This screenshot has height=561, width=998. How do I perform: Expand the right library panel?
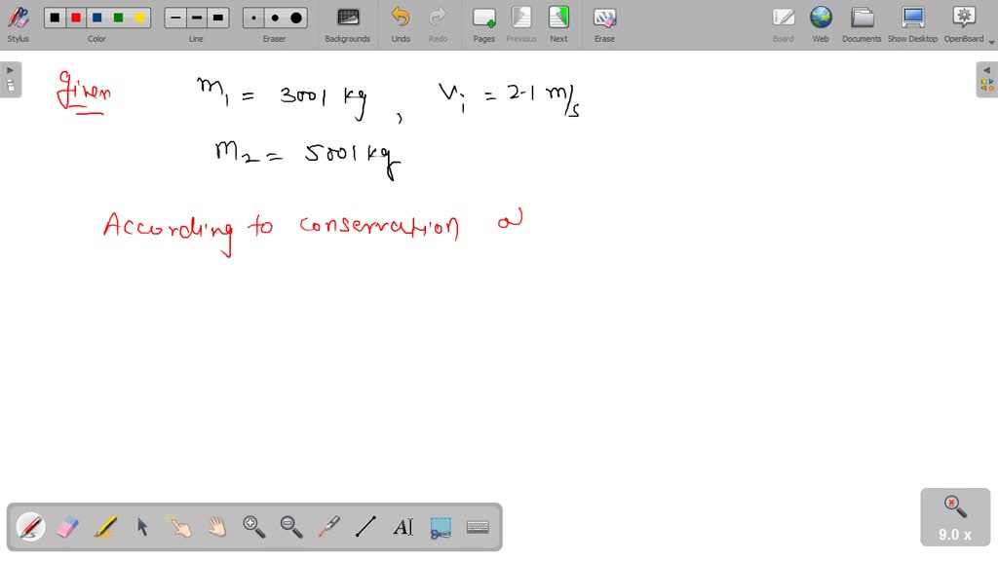(x=987, y=79)
